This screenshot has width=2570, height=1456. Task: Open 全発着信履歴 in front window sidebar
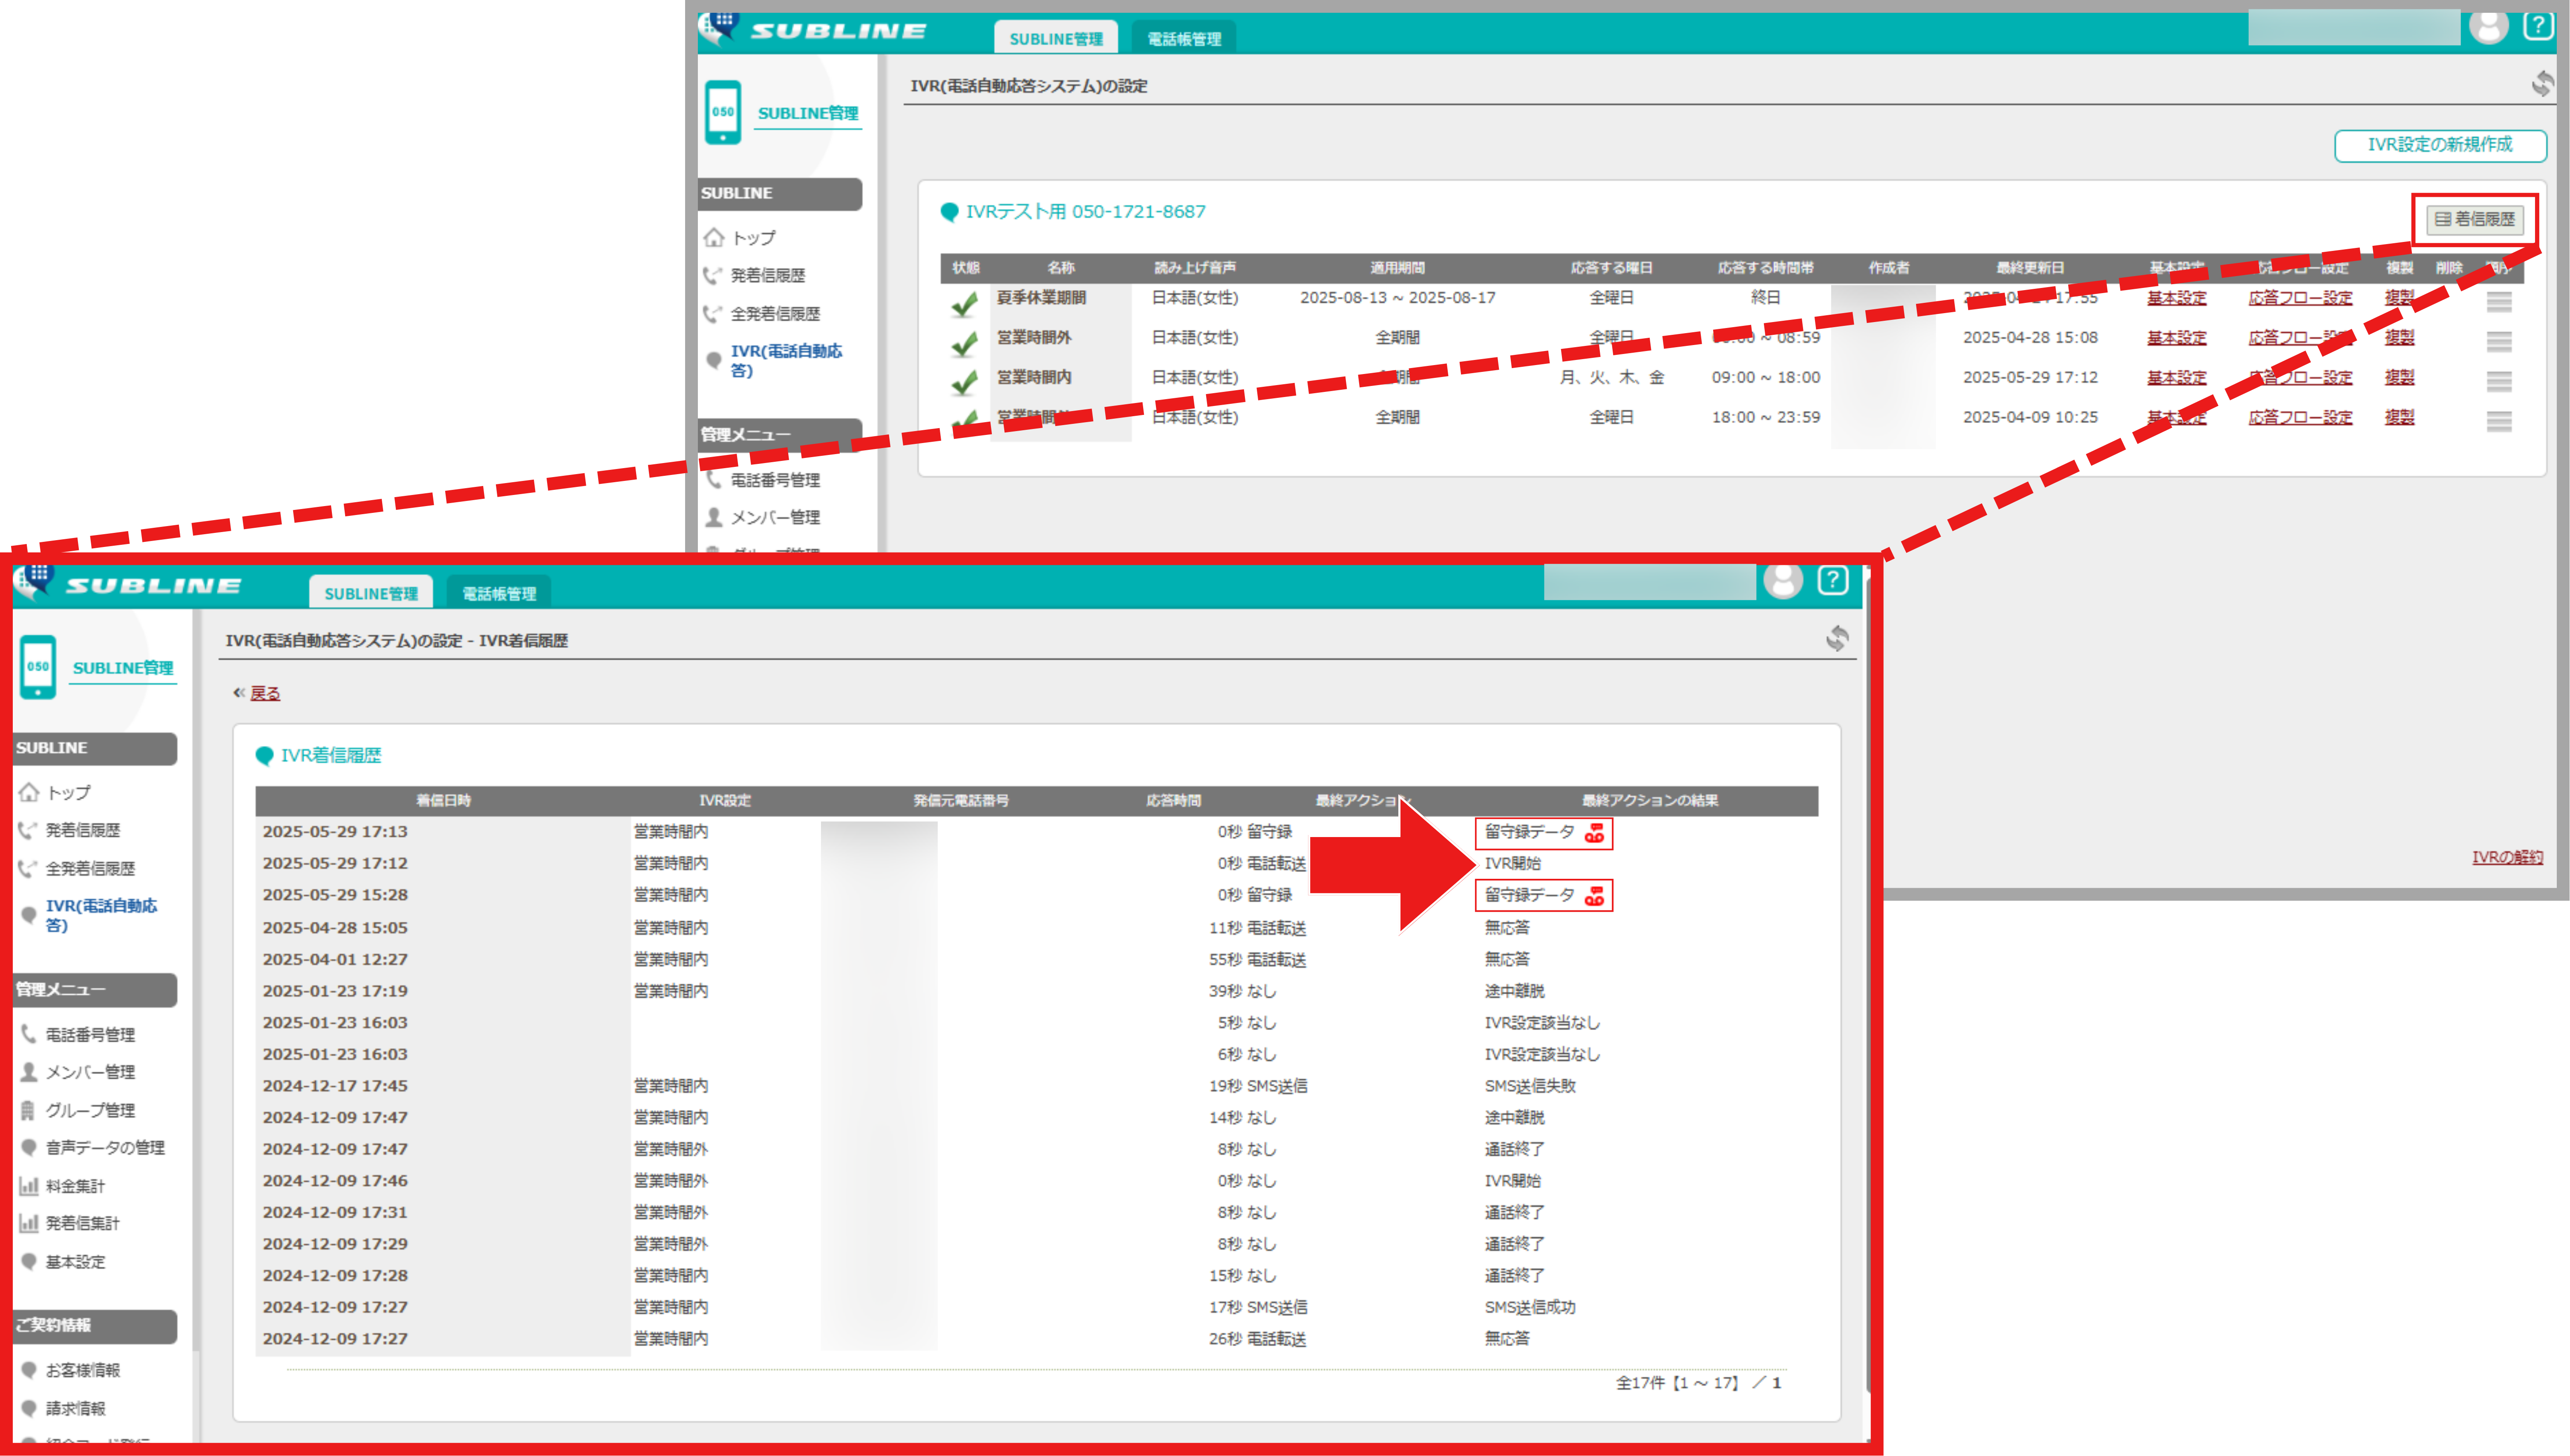(x=77, y=868)
